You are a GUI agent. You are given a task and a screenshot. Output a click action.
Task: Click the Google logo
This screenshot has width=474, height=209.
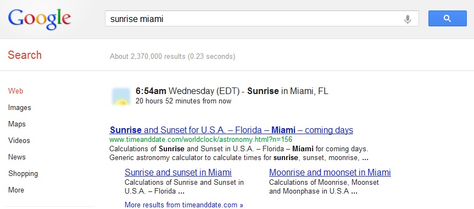pyautogui.click(x=40, y=19)
